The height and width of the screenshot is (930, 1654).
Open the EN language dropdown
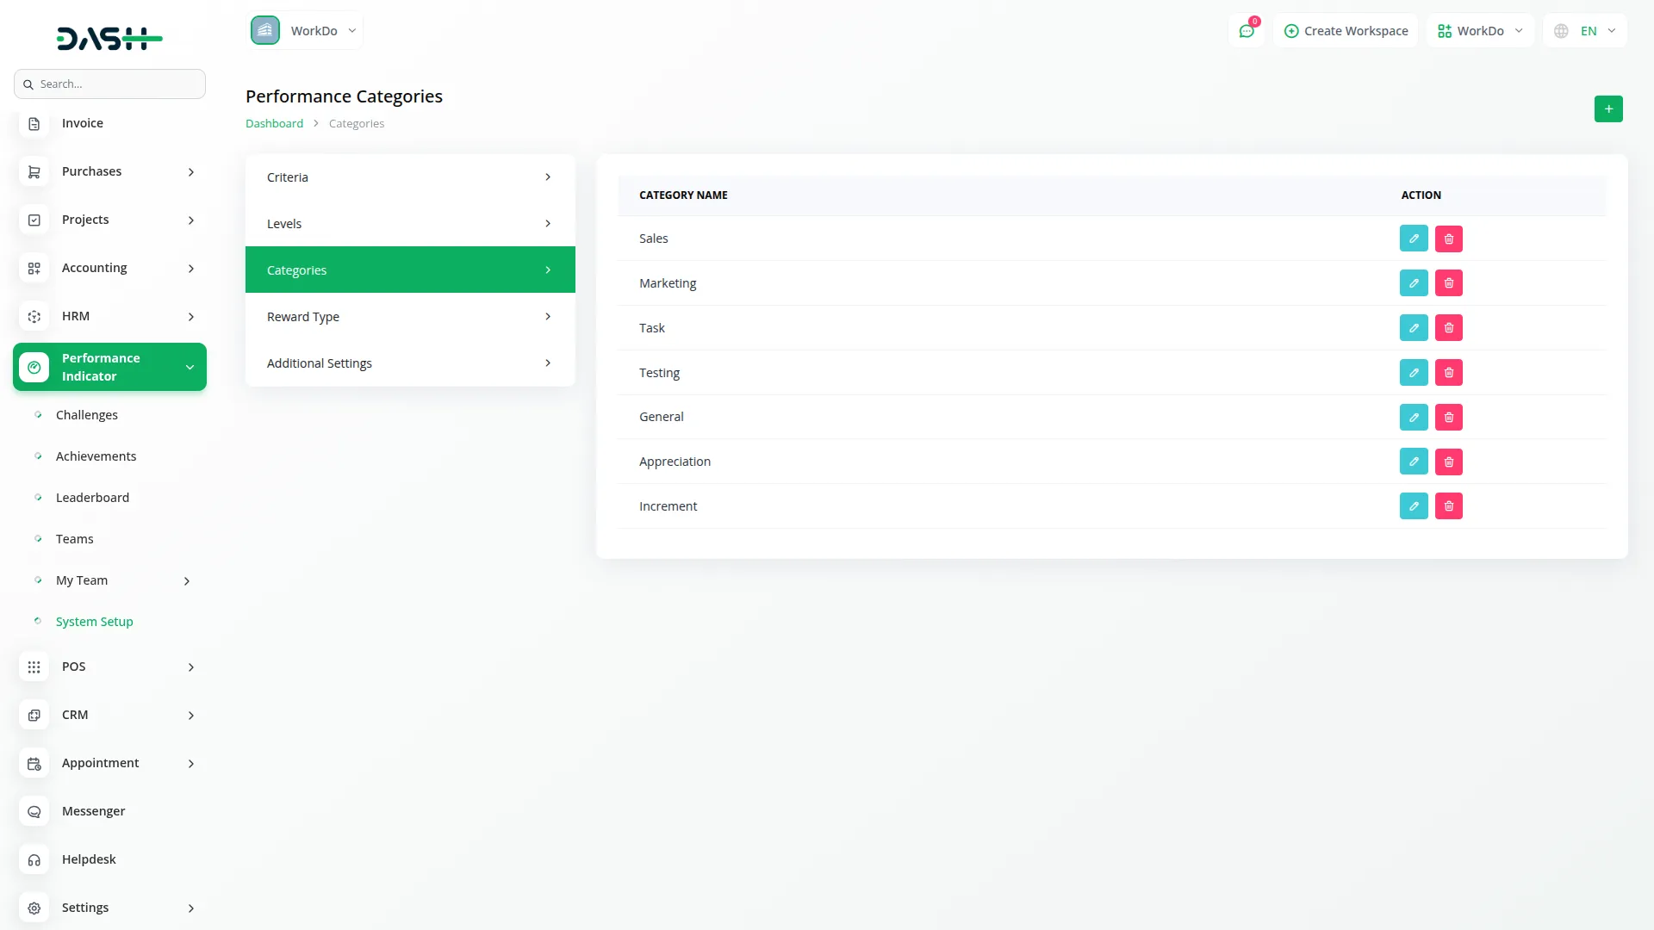[1585, 31]
